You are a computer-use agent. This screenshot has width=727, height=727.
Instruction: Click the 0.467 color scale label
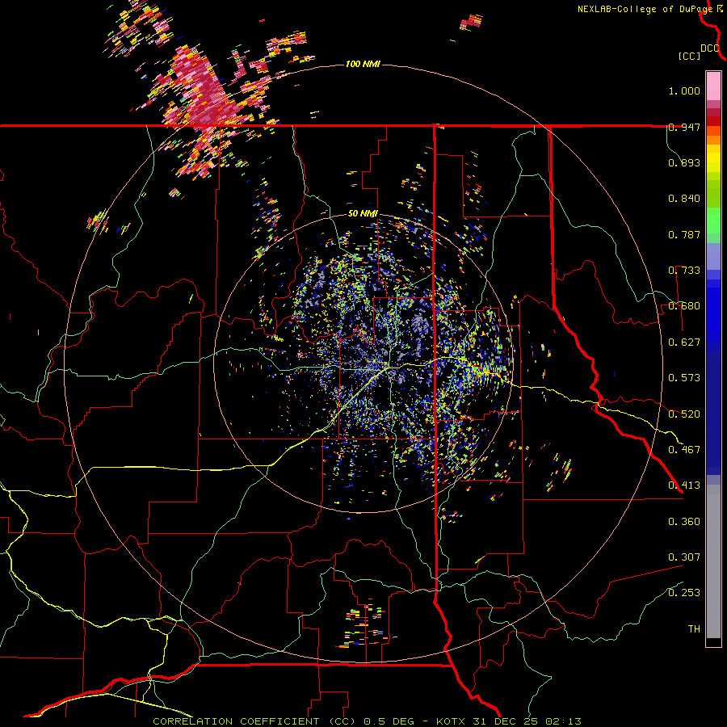(x=684, y=450)
